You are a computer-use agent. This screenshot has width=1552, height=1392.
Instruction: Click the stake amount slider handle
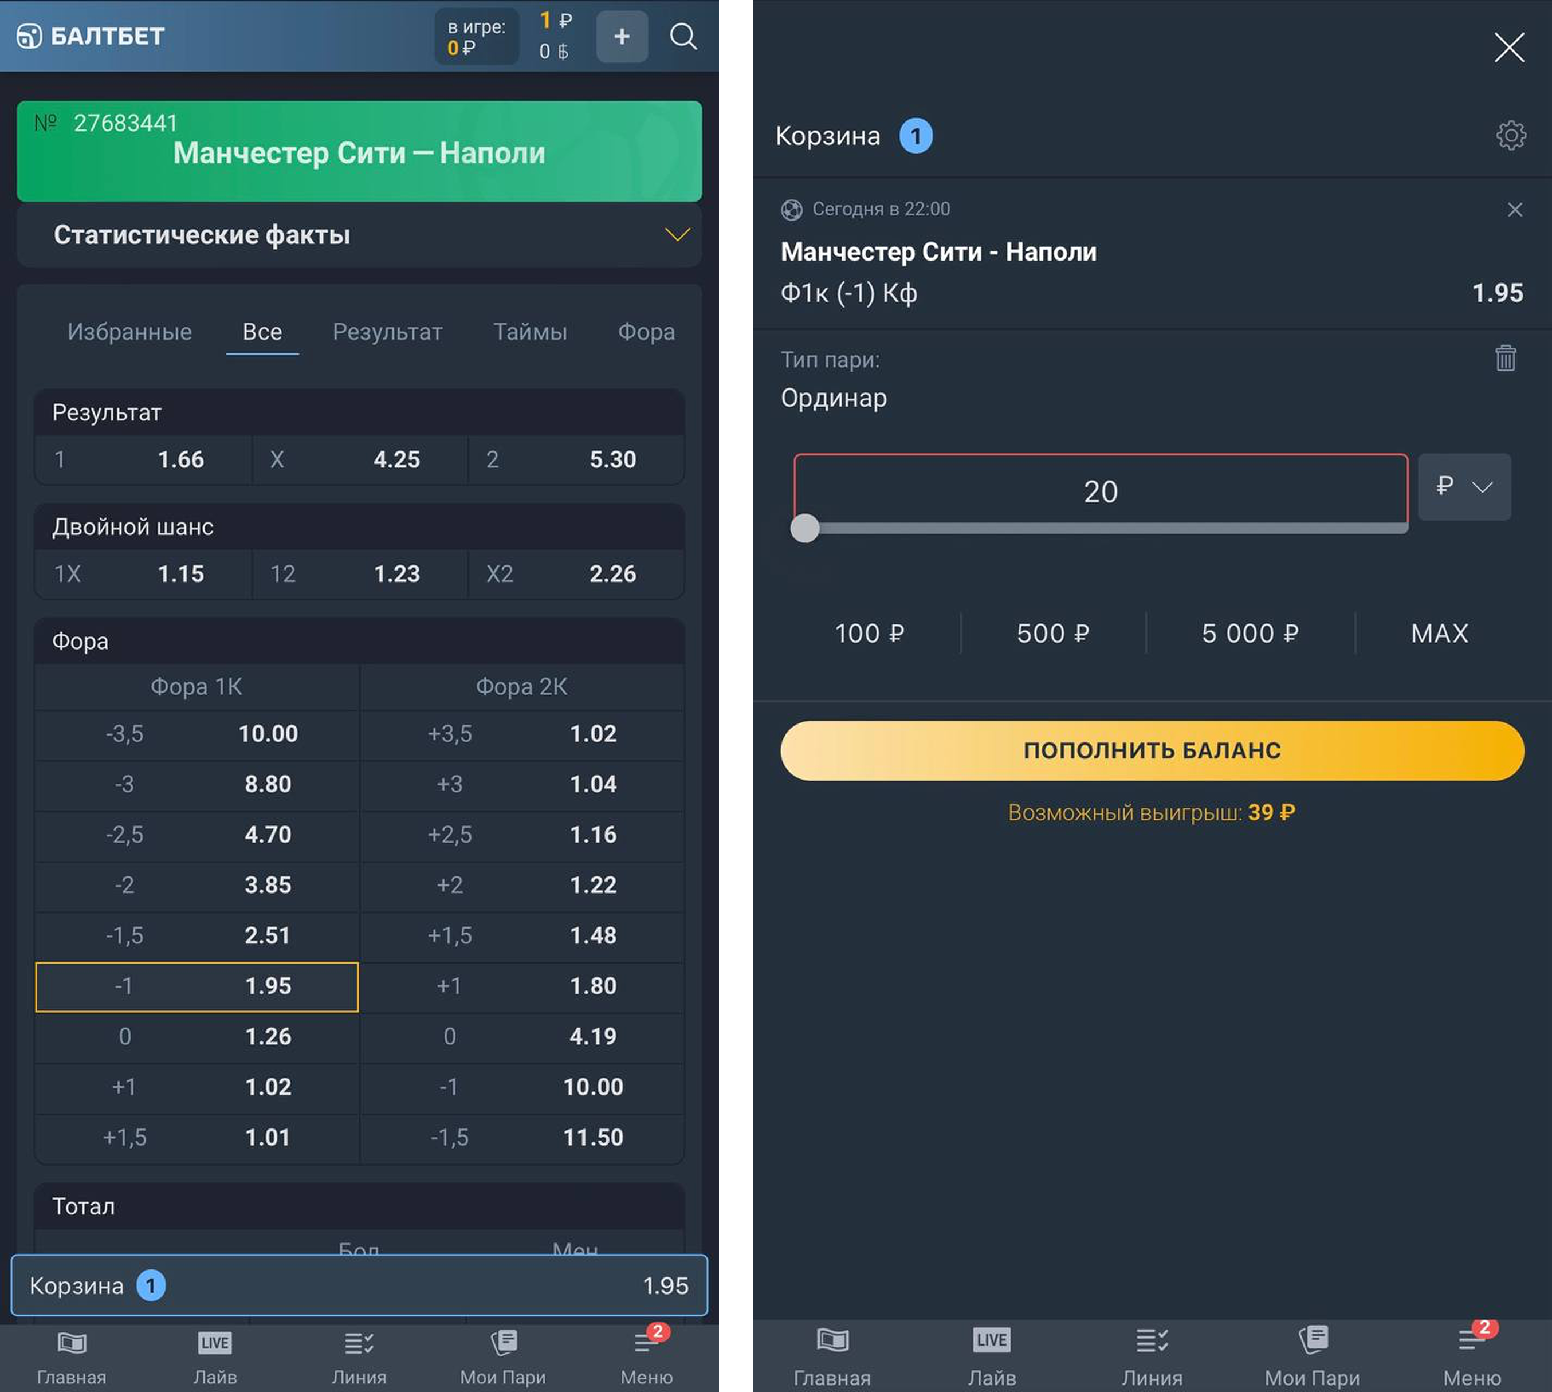(x=805, y=529)
